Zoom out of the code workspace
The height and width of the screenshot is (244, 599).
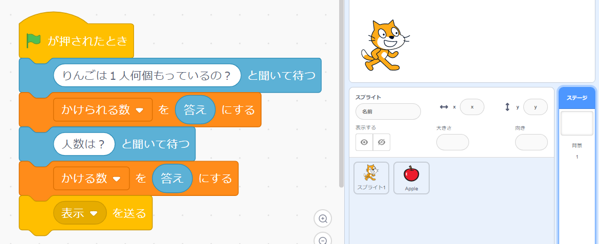[323, 240]
